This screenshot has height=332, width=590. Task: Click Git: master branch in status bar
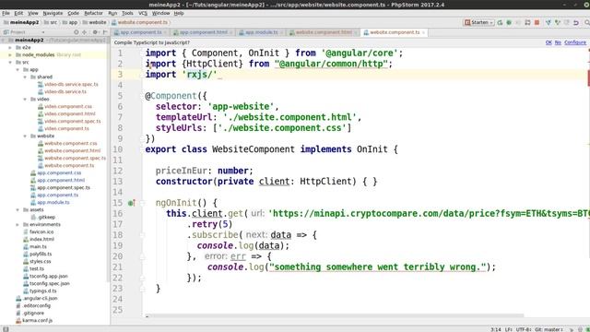(x=549, y=329)
